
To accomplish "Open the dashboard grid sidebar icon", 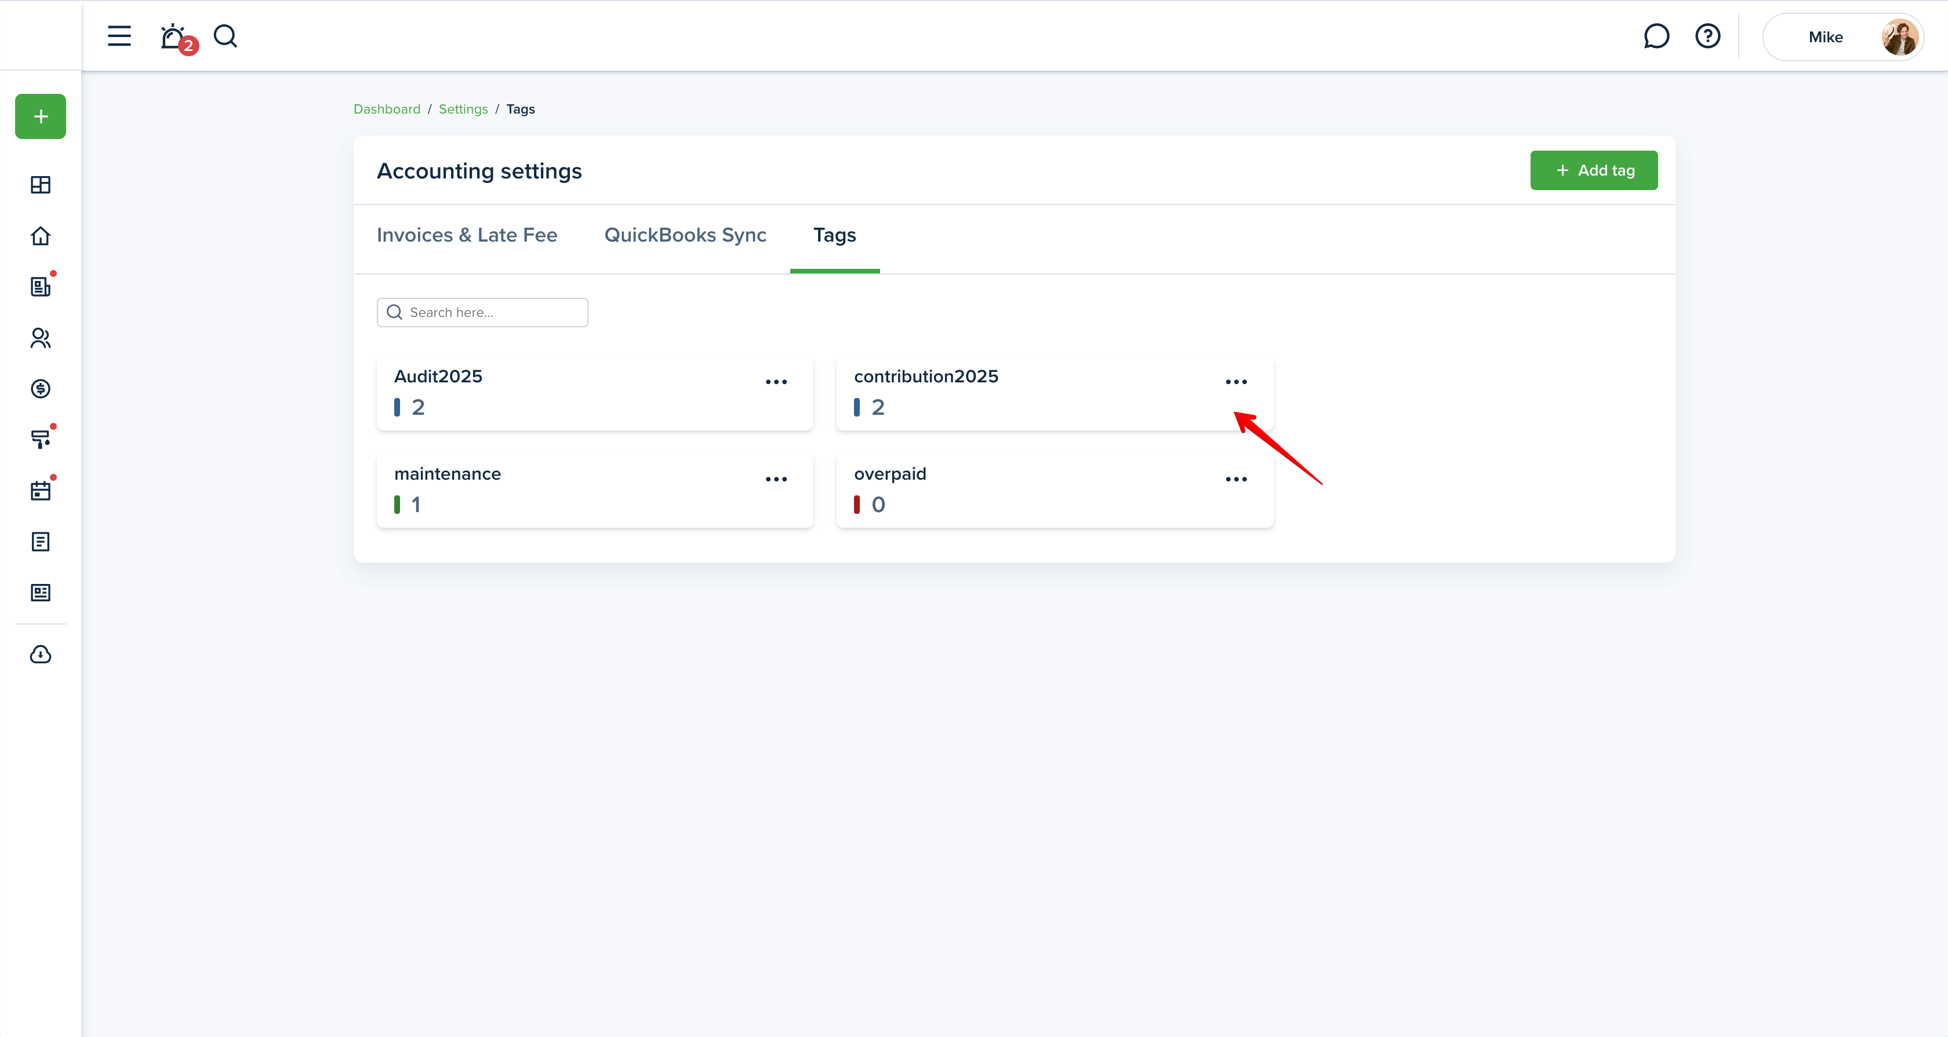I will [41, 184].
